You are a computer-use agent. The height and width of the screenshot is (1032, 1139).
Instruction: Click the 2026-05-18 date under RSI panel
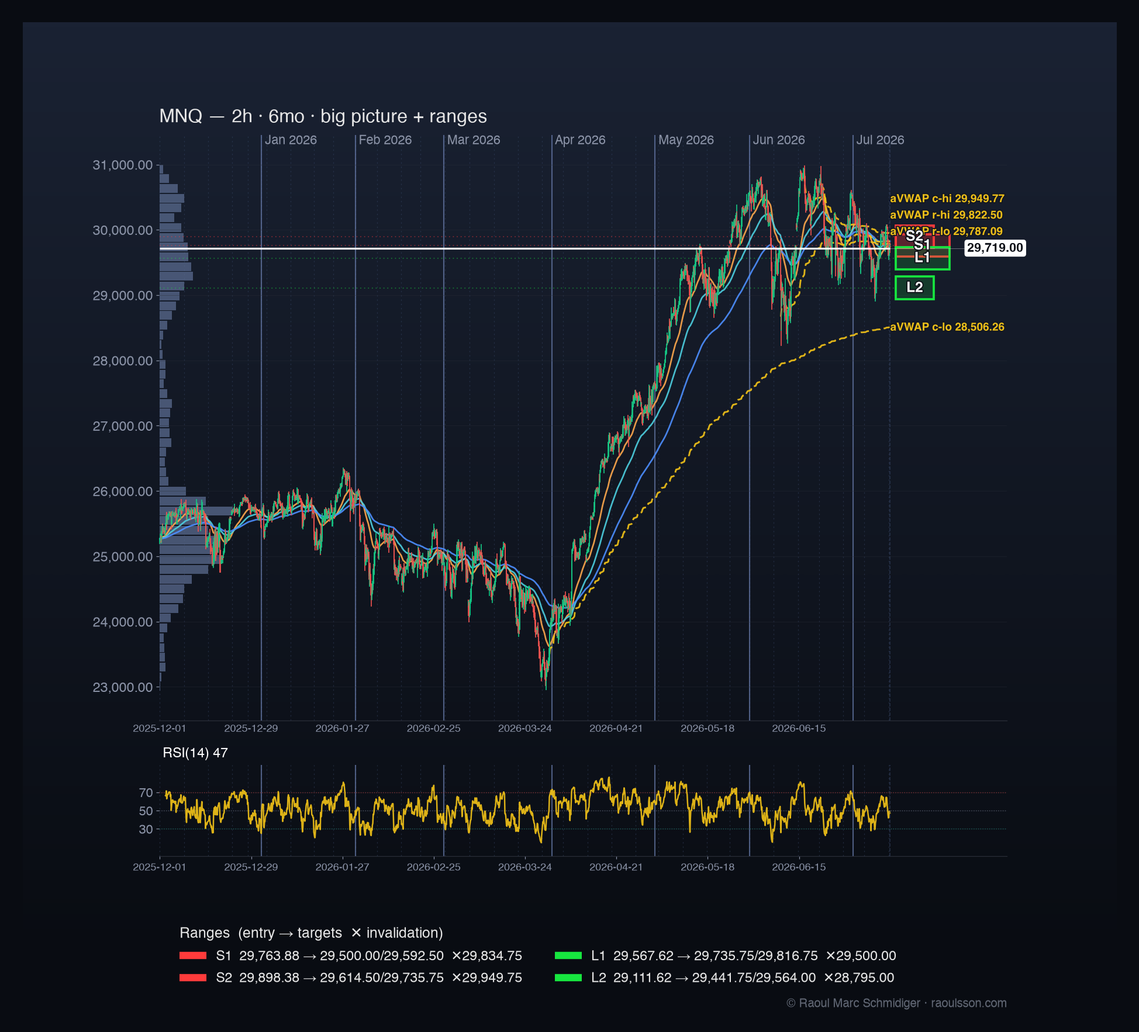click(x=707, y=867)
